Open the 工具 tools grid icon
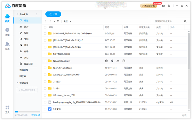The width and height of the screenshot is (192, 120). tap(7, 108)
